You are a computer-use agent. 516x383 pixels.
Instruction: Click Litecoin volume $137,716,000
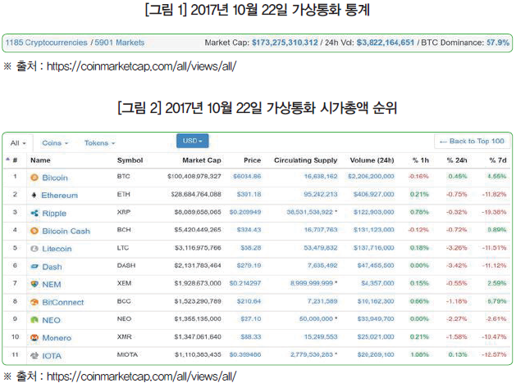374,248
